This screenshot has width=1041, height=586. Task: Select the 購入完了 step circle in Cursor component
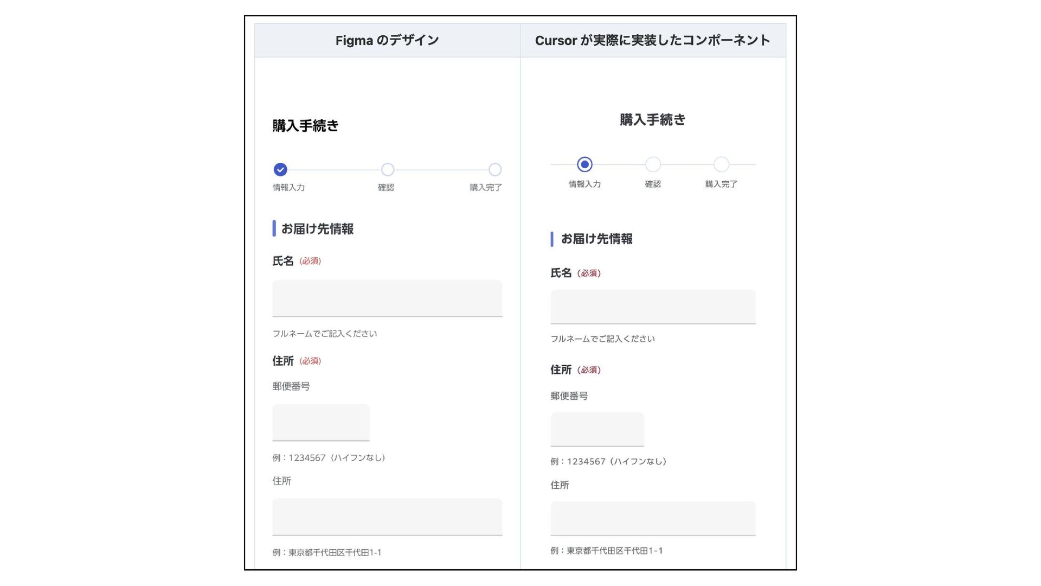point(721,164)
